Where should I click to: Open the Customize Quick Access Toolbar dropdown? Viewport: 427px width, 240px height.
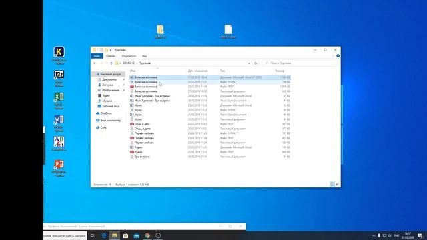(111, 50)
